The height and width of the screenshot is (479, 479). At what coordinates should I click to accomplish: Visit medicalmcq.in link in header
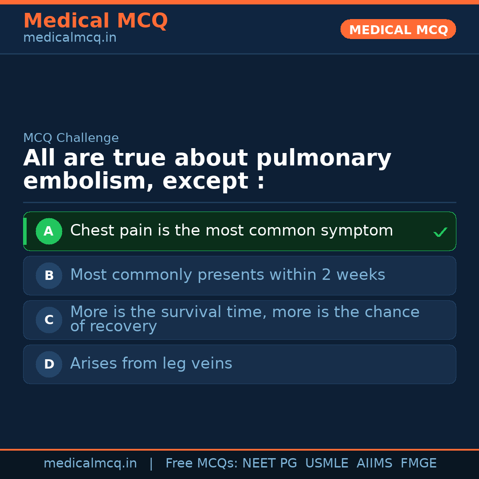tap(70, 38)
